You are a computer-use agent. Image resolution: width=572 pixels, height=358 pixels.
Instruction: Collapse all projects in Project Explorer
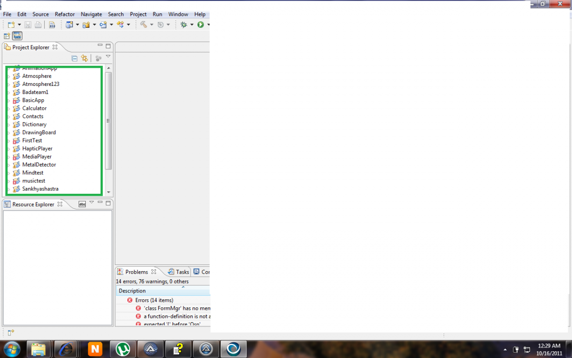point(74,58)
